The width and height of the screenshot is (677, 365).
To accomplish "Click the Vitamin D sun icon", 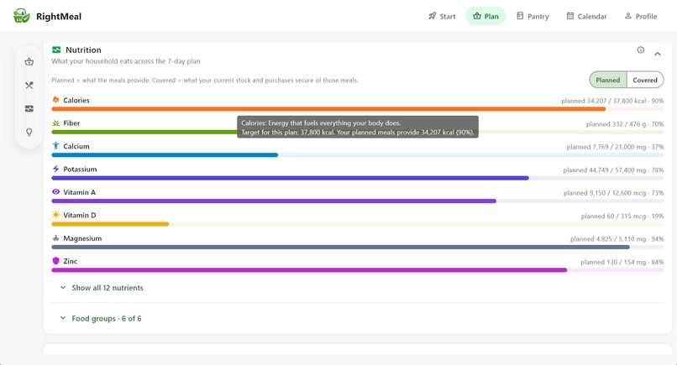I will (55, 215).
